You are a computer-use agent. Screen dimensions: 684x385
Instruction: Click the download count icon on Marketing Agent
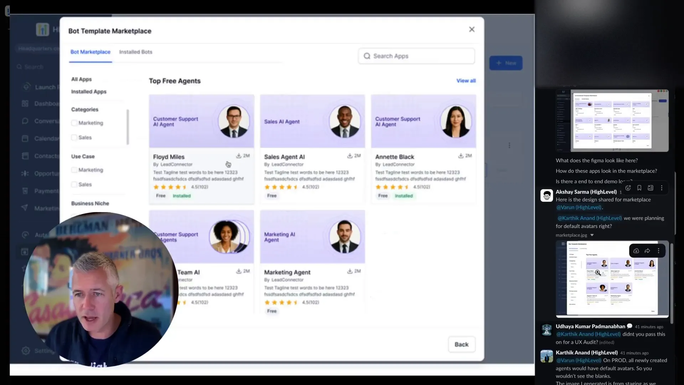coord(350,271)
